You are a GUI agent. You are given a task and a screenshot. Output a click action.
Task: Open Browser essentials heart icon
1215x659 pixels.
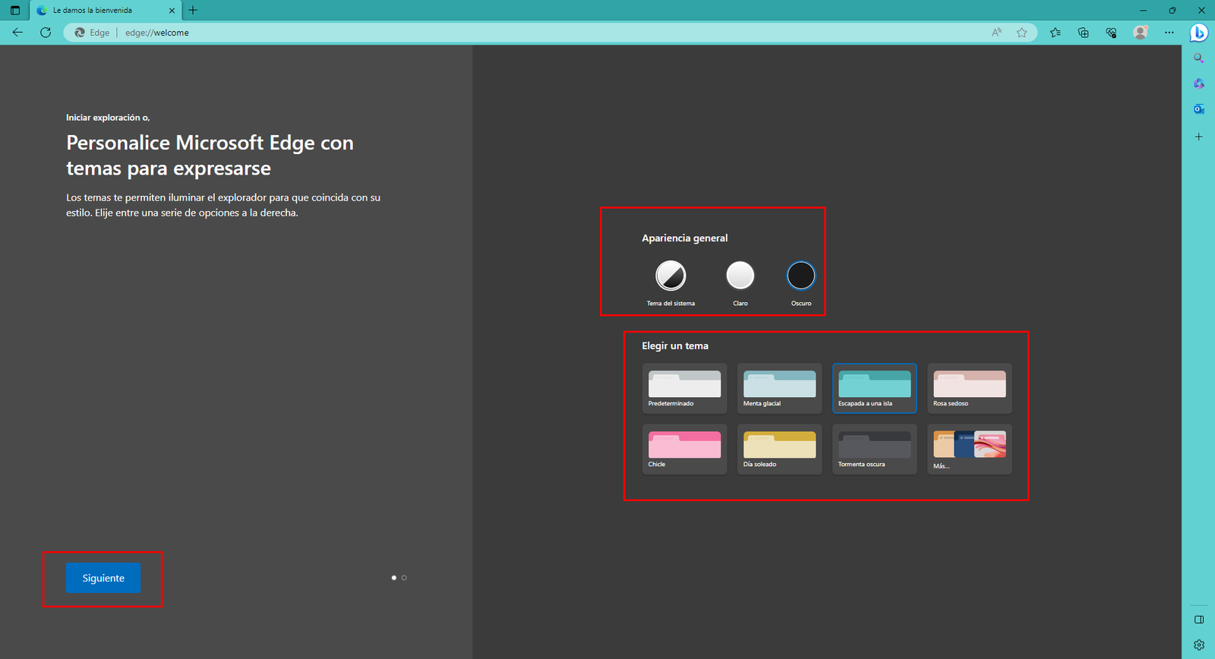[1111, 33]
